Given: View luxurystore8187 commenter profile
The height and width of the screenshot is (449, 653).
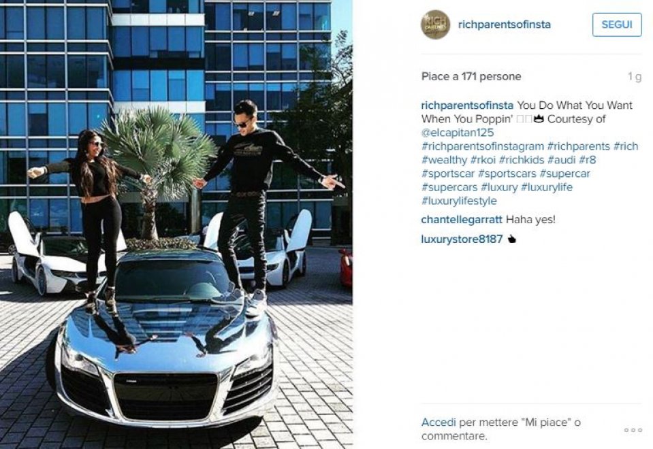Looking at the screenshot, I should (462, 239).
